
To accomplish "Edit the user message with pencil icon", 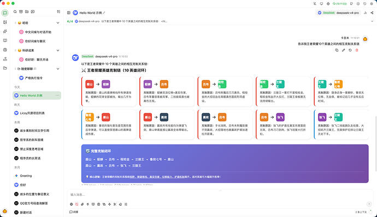I will 343,50.
